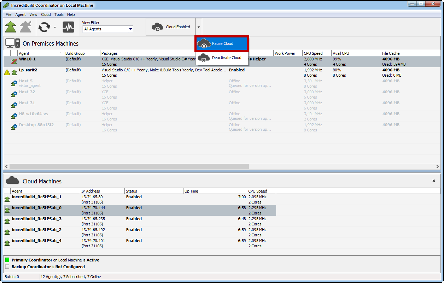Viewport: 444px width, 283px height.
Task: Click the status icon of agent Host-5
Action: [14, 83]
